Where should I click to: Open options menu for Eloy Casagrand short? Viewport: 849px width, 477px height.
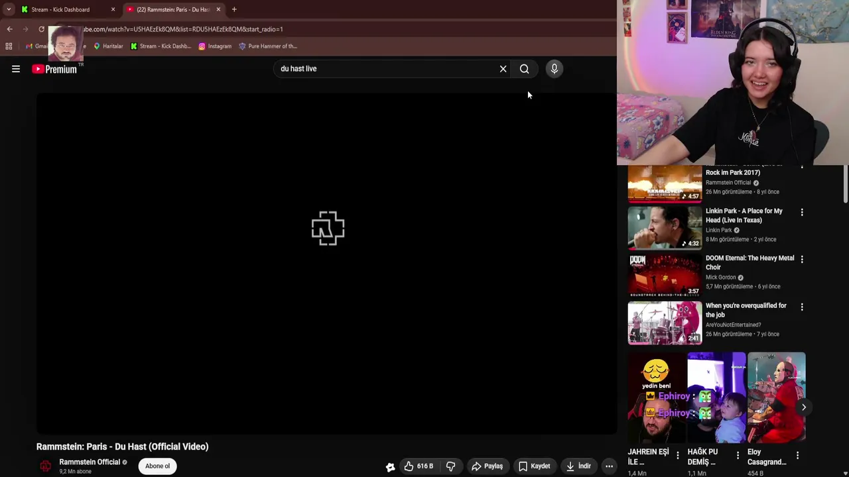tap(797, 455)
